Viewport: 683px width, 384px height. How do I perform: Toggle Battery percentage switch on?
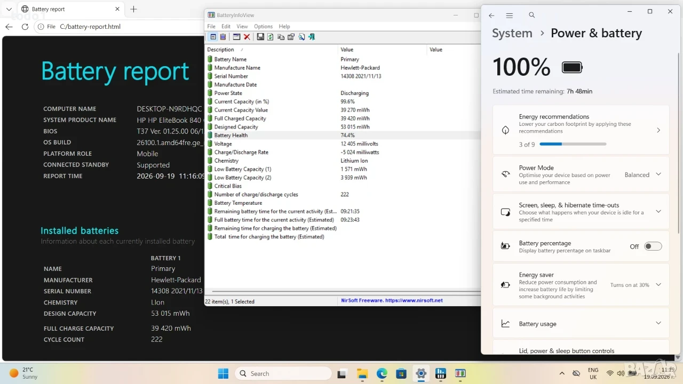coord(653,246)
